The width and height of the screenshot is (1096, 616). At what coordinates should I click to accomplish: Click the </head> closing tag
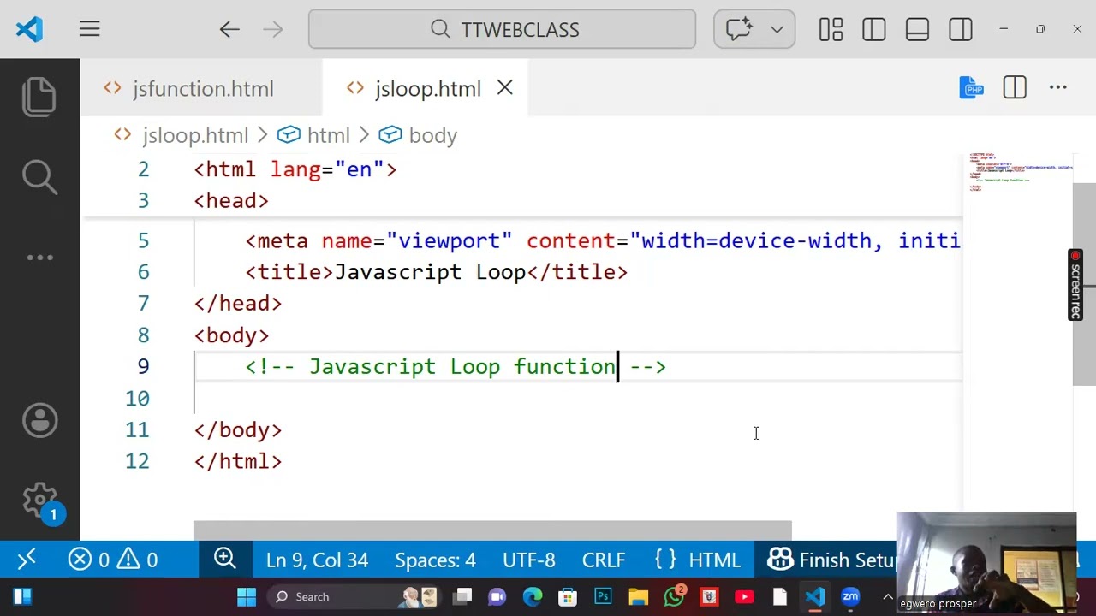click(238, 304)
